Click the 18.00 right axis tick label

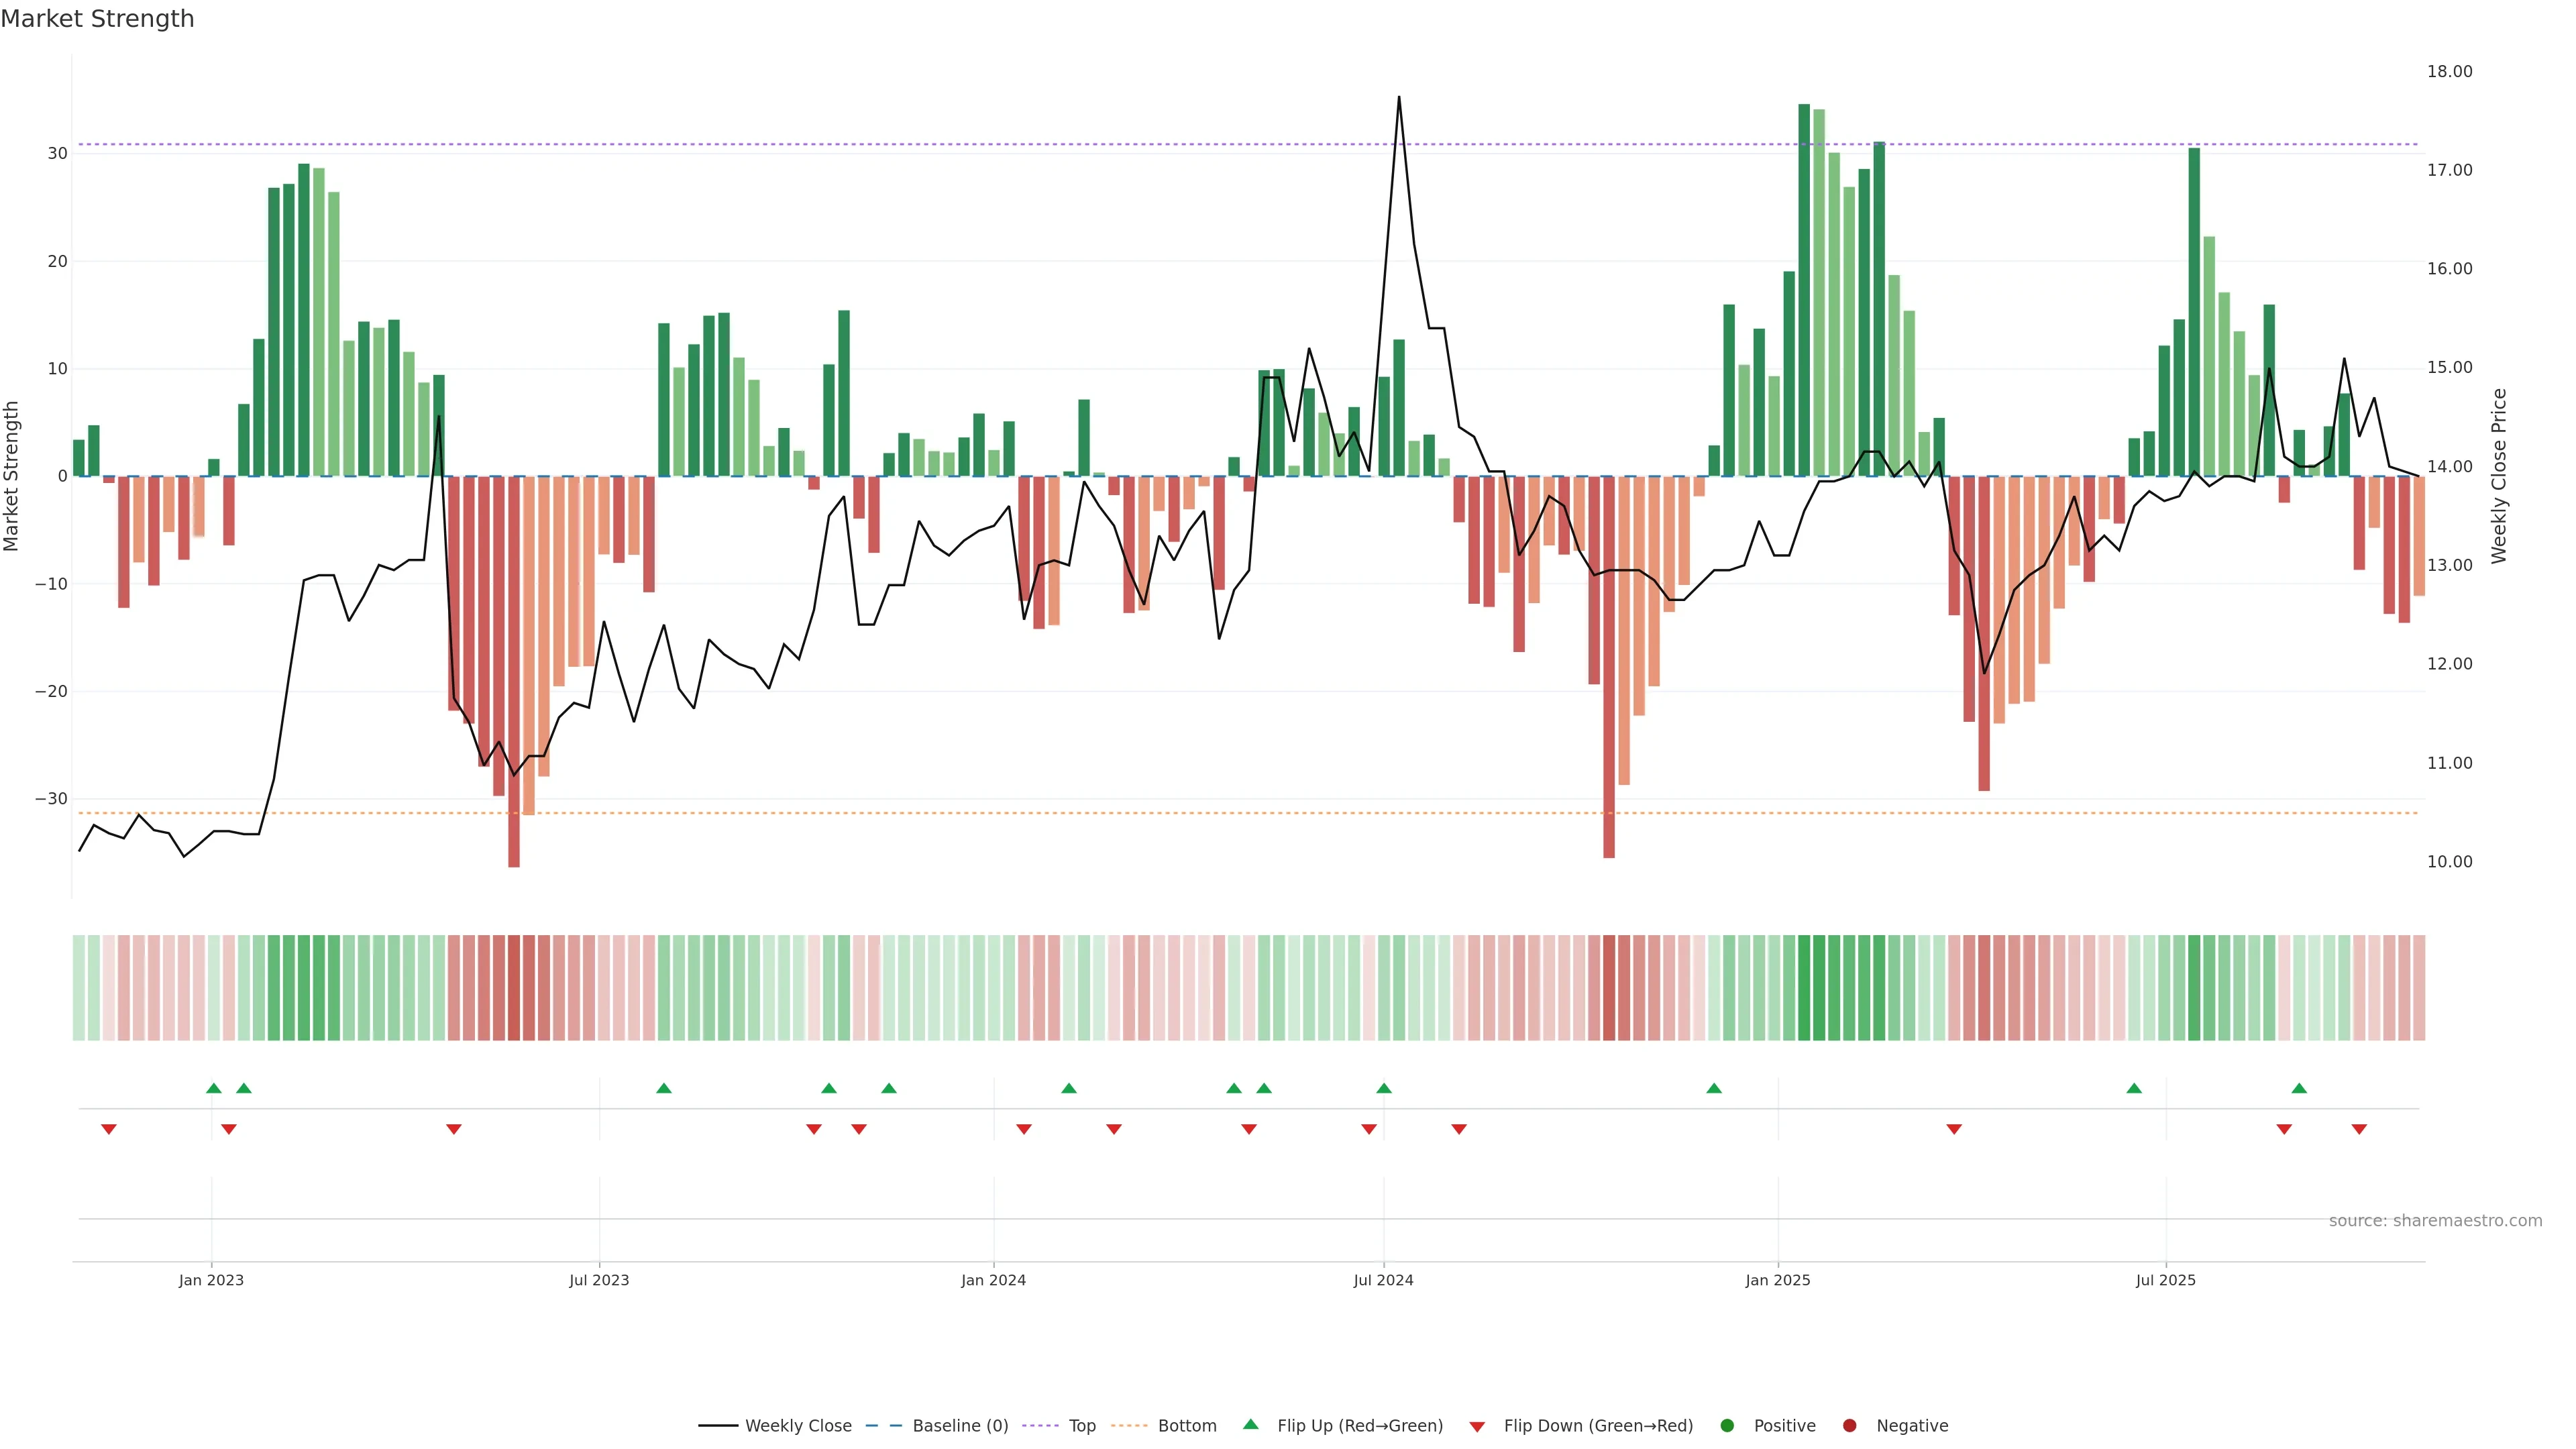[2449, 71]
